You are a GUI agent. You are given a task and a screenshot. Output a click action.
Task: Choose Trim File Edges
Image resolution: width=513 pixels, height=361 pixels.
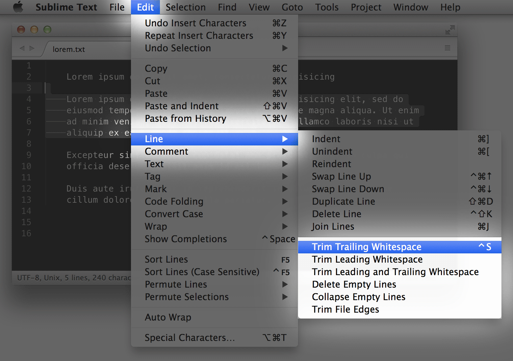[x=400, y=309]
